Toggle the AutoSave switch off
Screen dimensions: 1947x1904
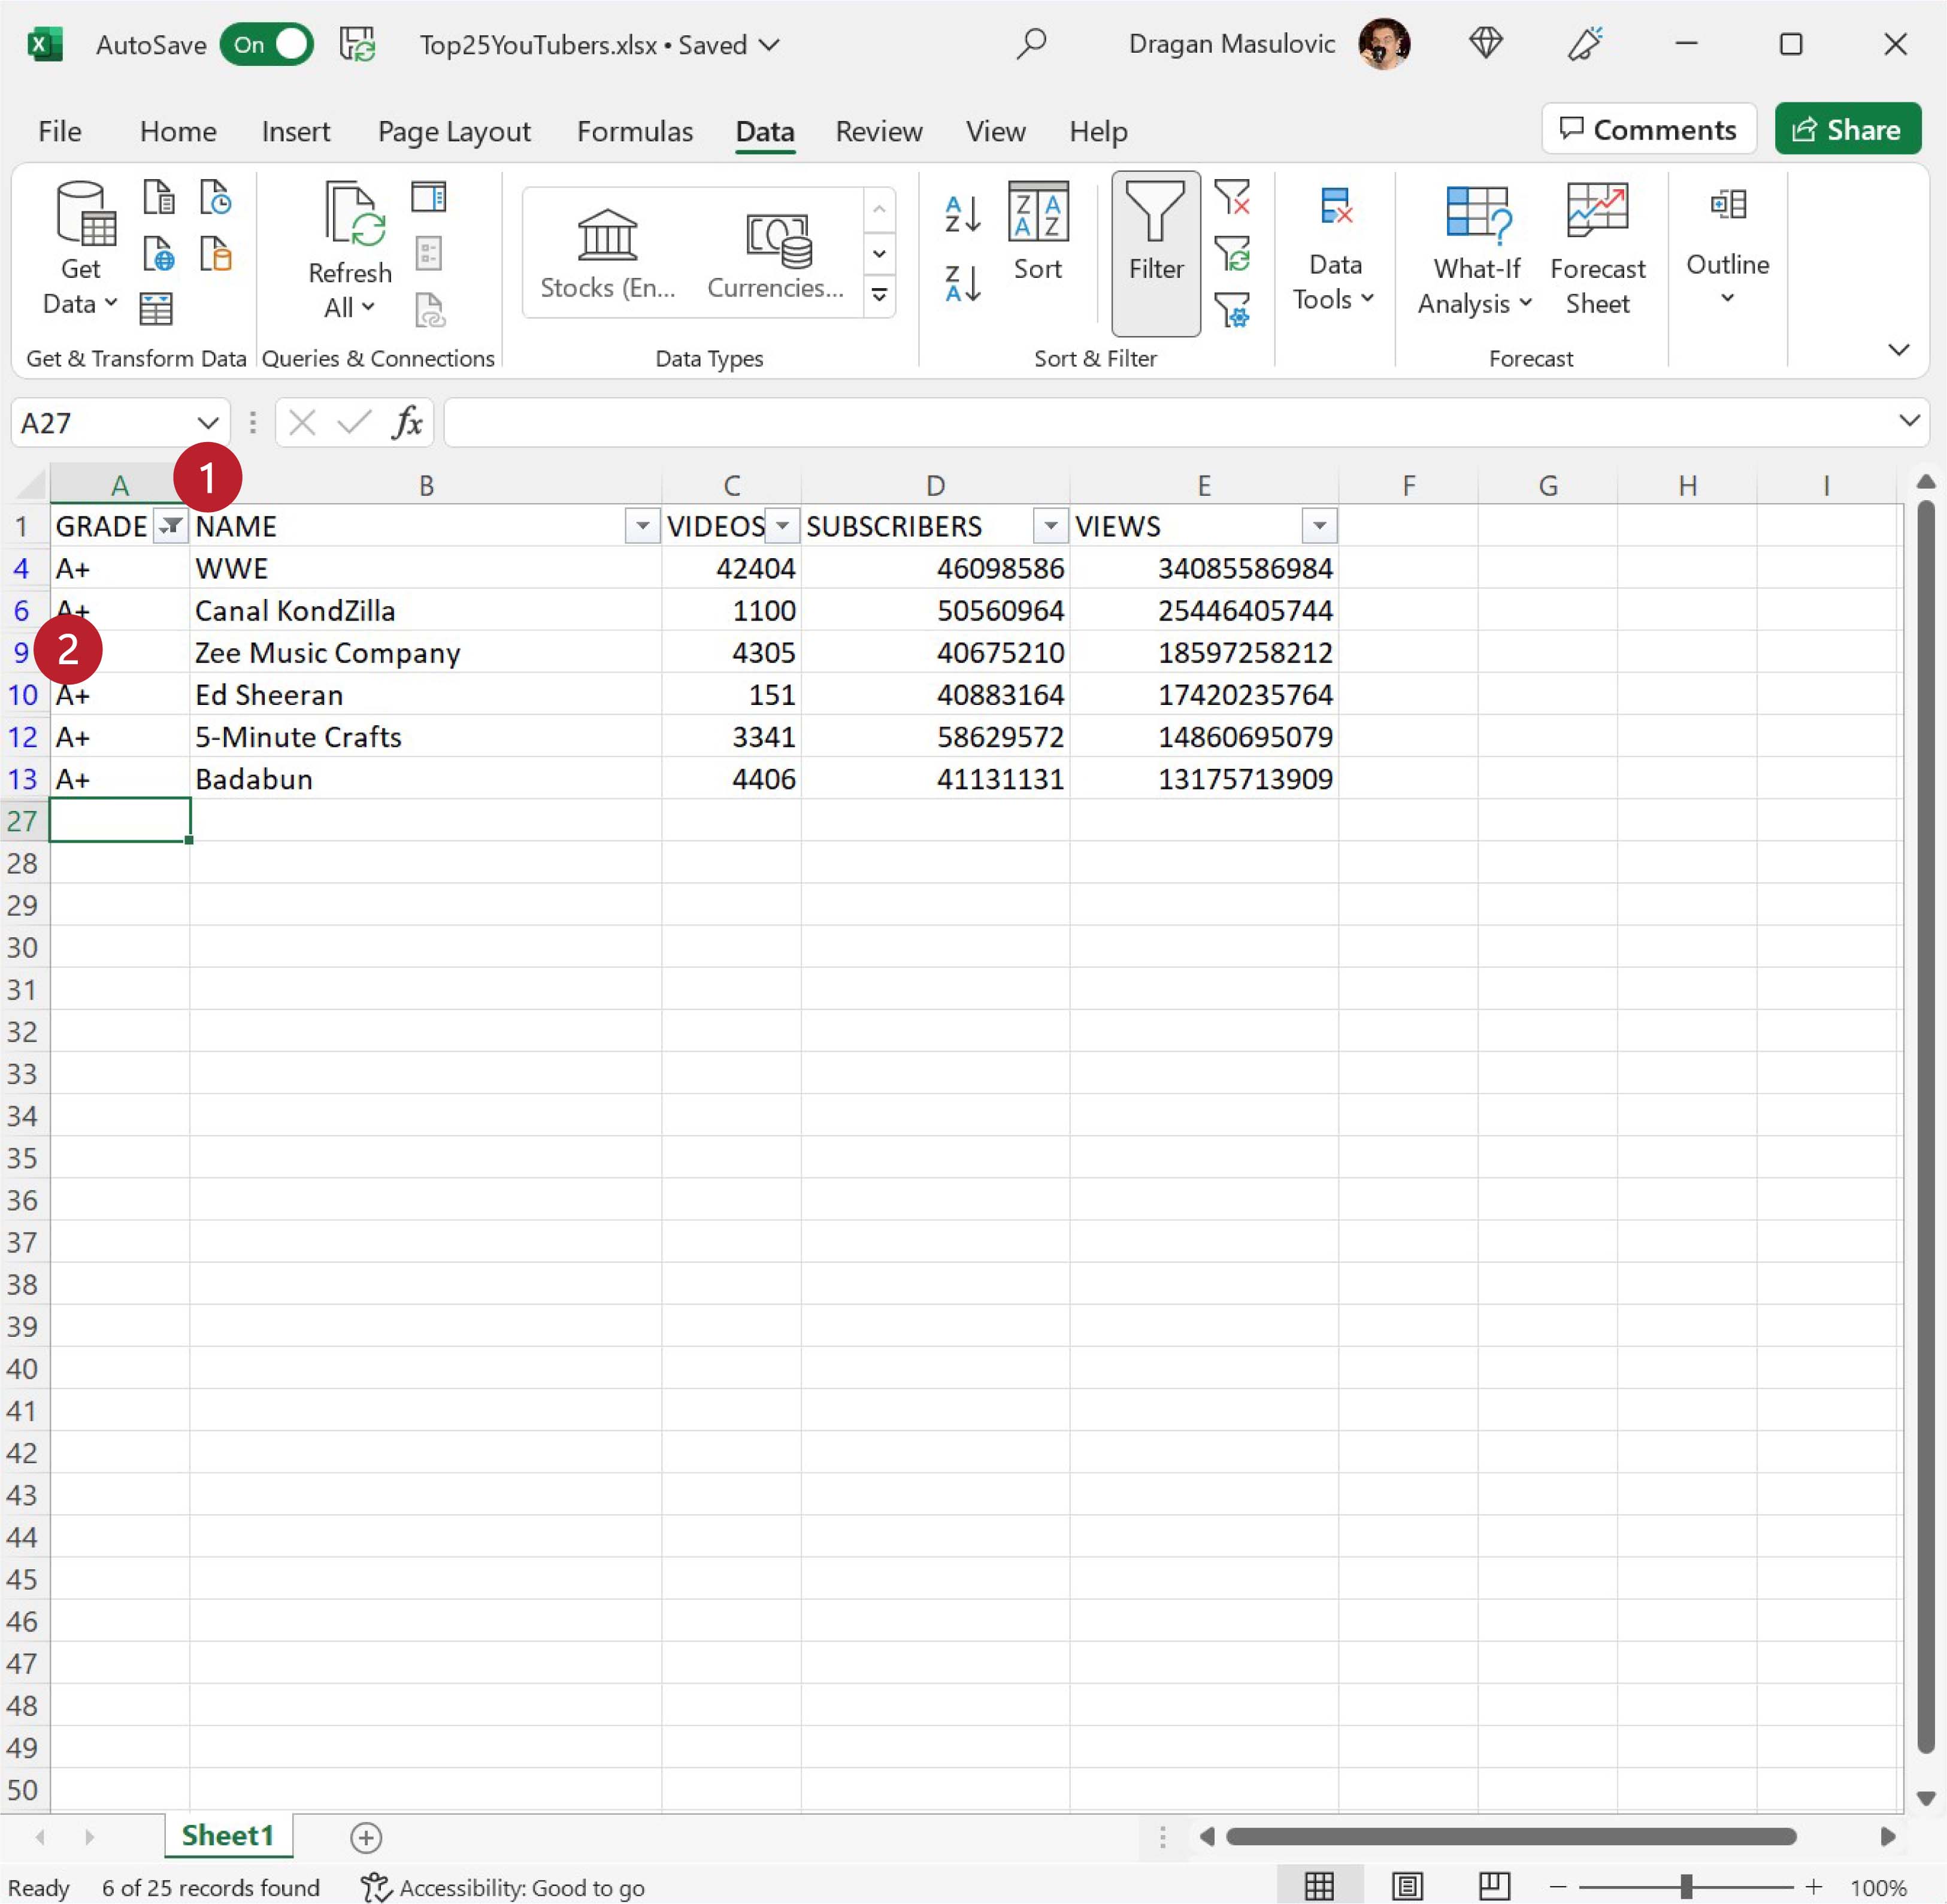267,45
